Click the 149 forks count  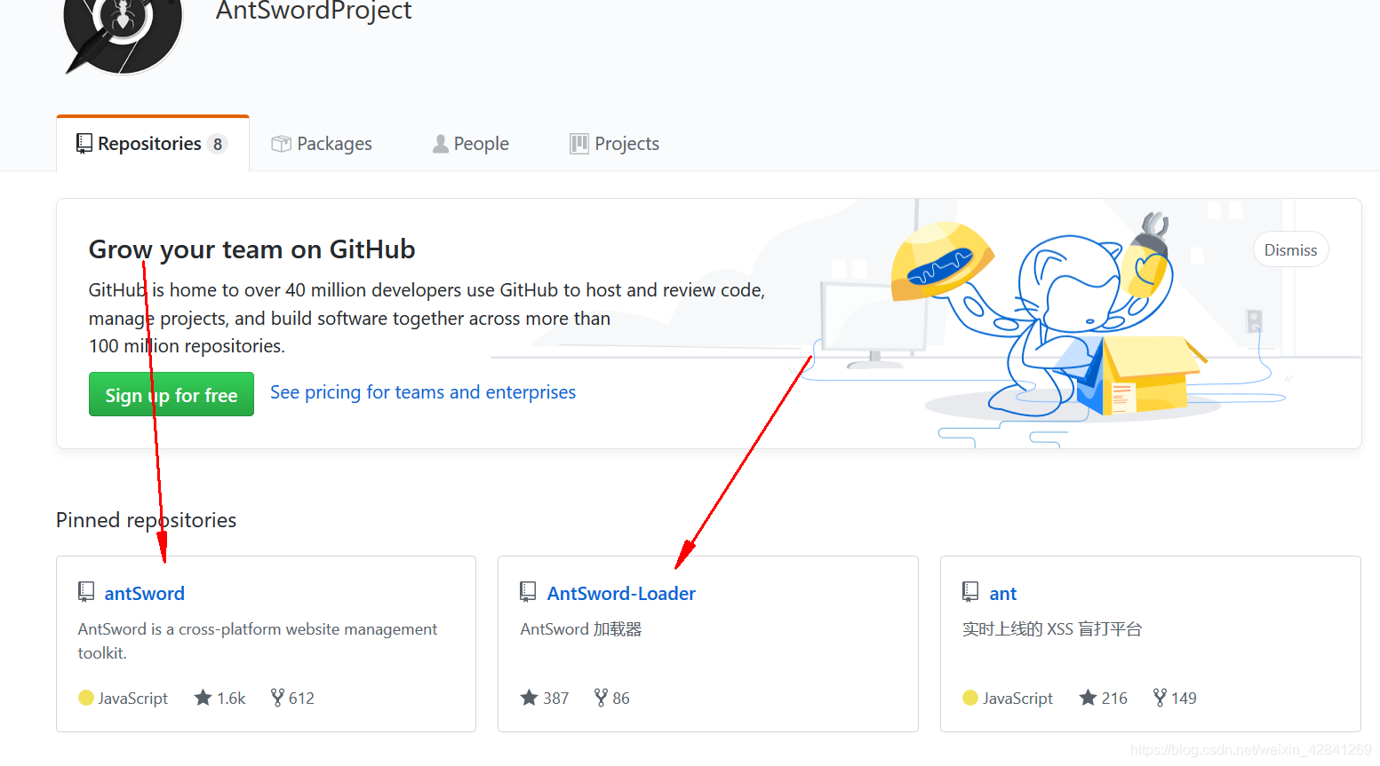pyautogui.click(x=1184, y=699)
